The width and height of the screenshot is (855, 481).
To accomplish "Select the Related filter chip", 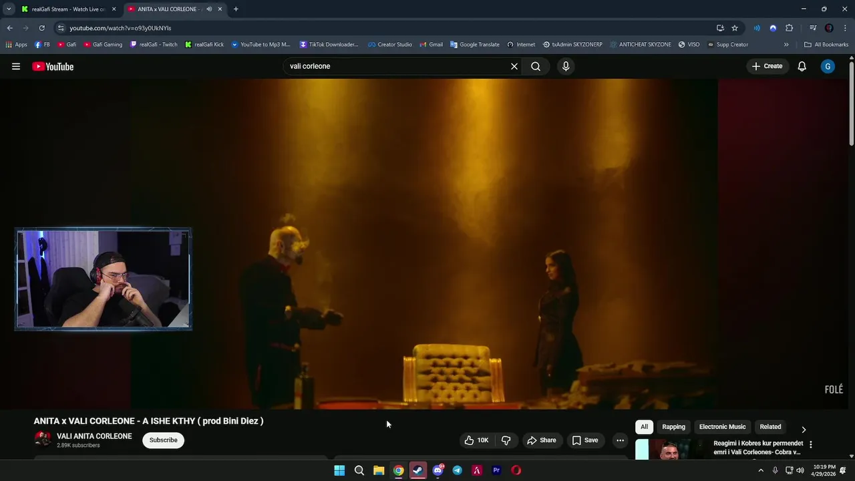I will 770,427.
